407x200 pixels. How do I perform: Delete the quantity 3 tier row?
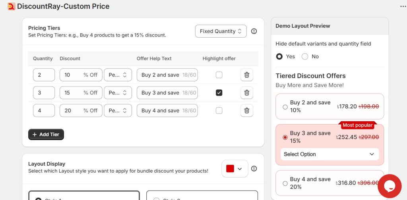(246, 93)
